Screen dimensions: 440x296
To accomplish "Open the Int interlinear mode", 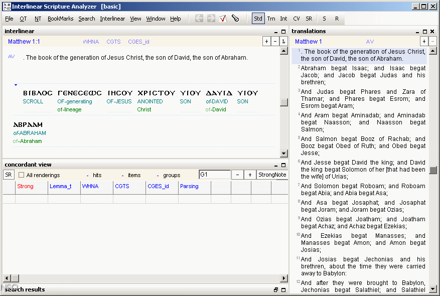I will (283, 18).
